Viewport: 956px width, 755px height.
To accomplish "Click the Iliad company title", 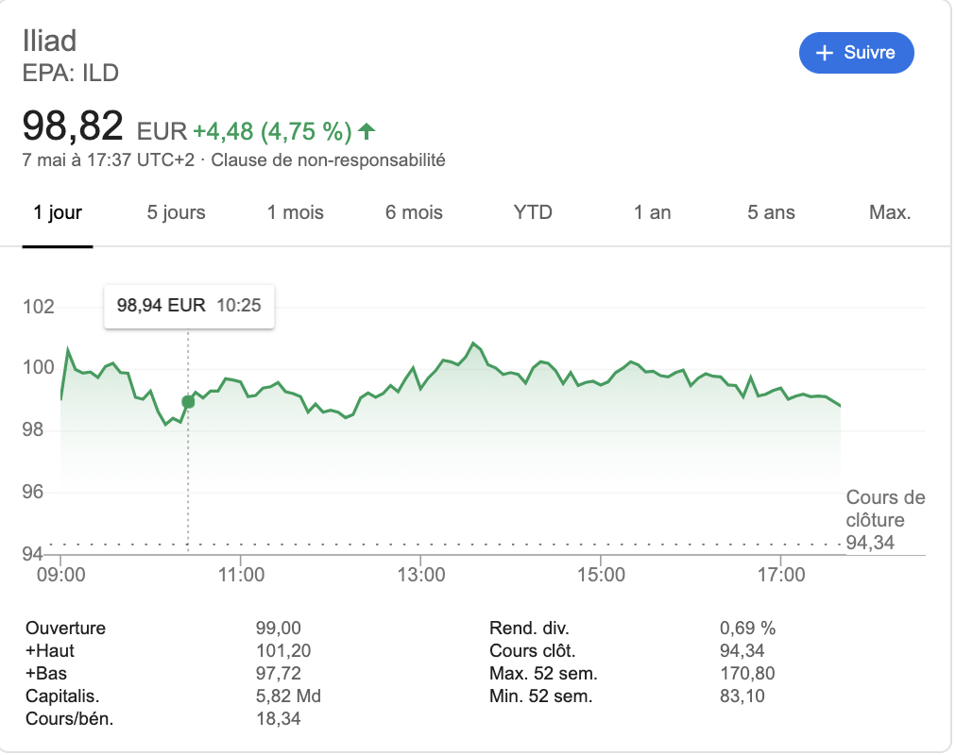I will (49, 41).
